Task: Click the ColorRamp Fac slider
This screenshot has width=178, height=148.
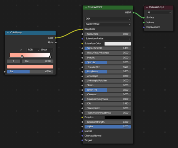Action: tap(30, 72)
